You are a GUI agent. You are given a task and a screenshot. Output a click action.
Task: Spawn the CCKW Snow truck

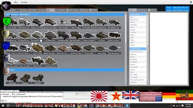[25, 23]
